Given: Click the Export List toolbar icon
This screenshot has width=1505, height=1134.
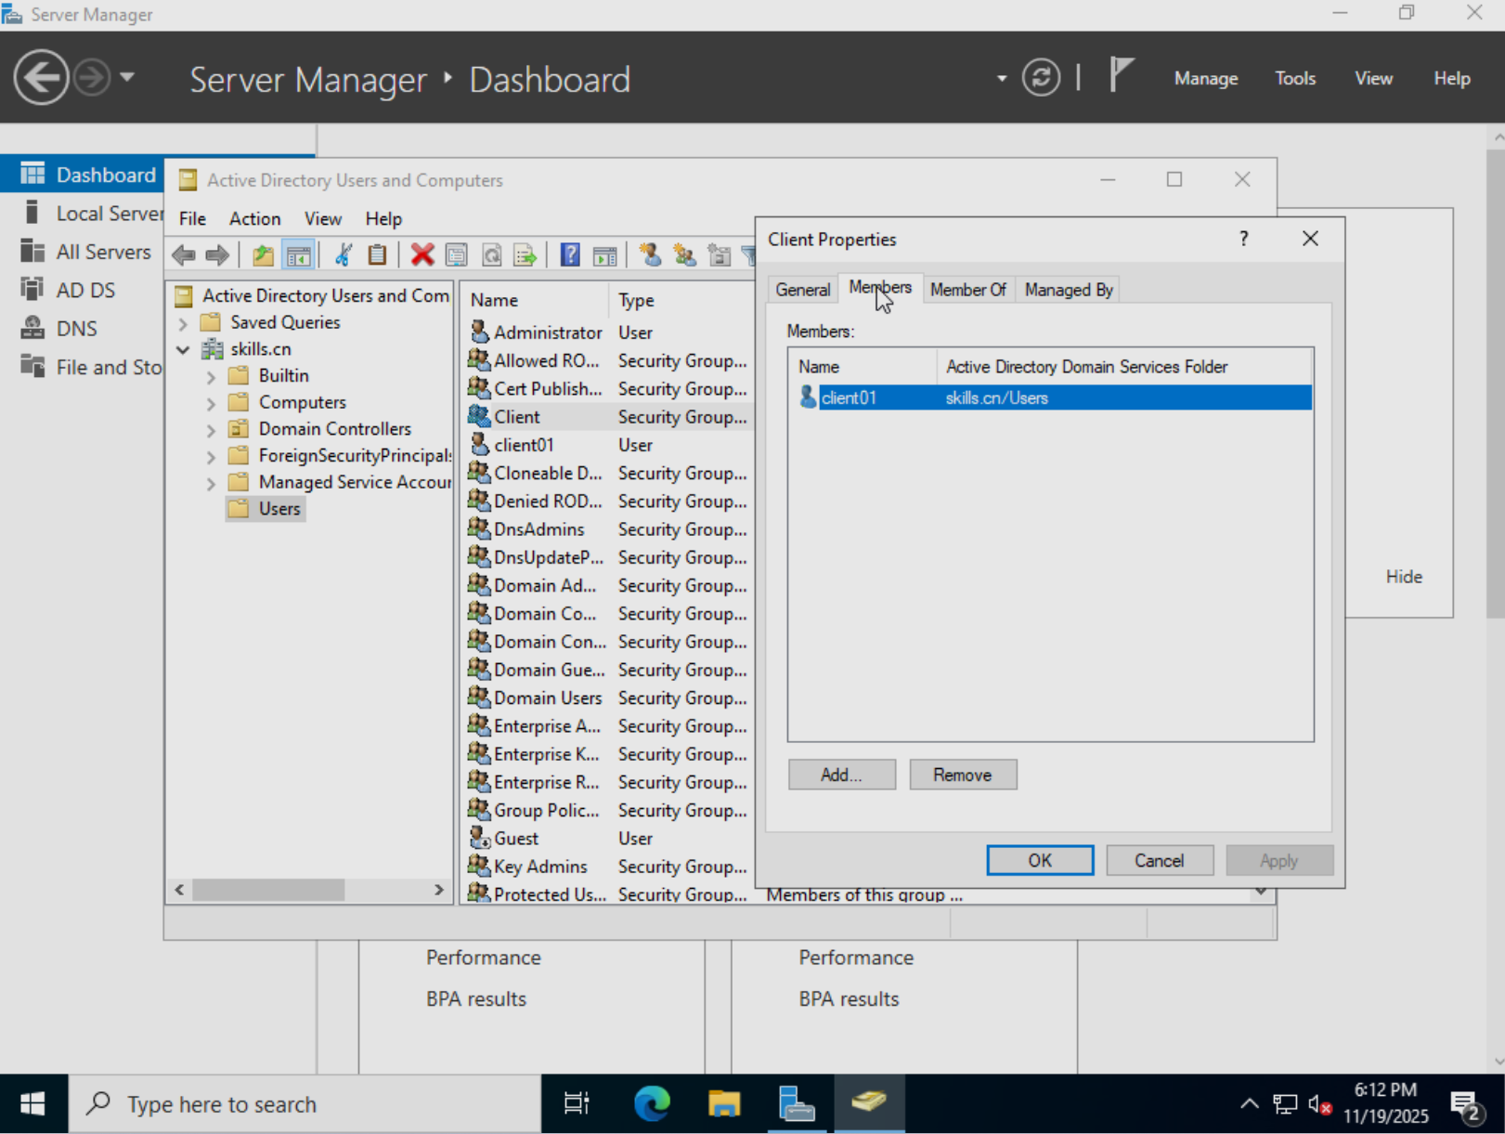Looking at the screenshot, I should pos(525,254).
